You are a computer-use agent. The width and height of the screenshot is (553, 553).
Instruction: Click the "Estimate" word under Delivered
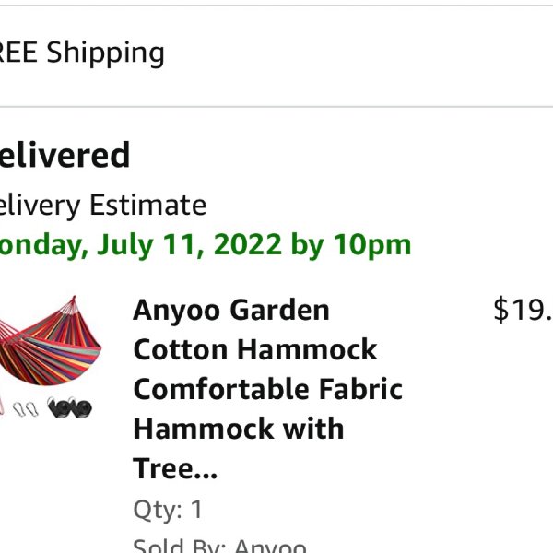pos(148,205)
